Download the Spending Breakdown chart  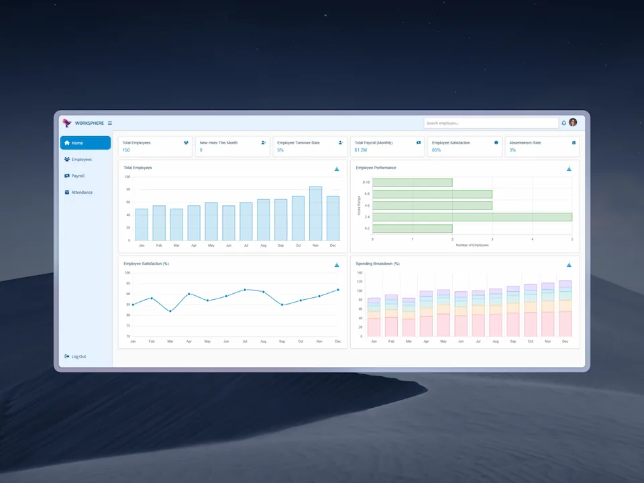(569, 264)
